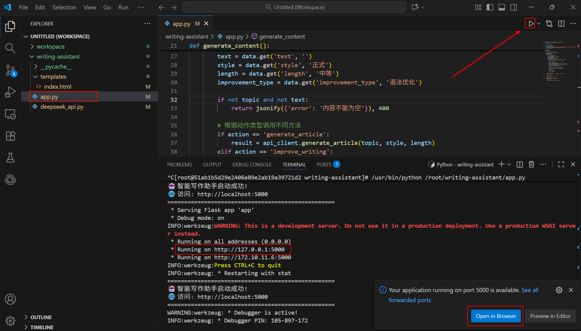The width and height of the screenshot is (581, 331).
Task: Maximize the terminal panel size
Action: tap(561, 164)
